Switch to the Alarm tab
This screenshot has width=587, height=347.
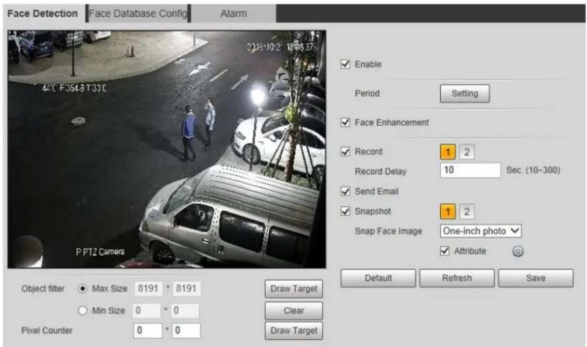point(234,13)
